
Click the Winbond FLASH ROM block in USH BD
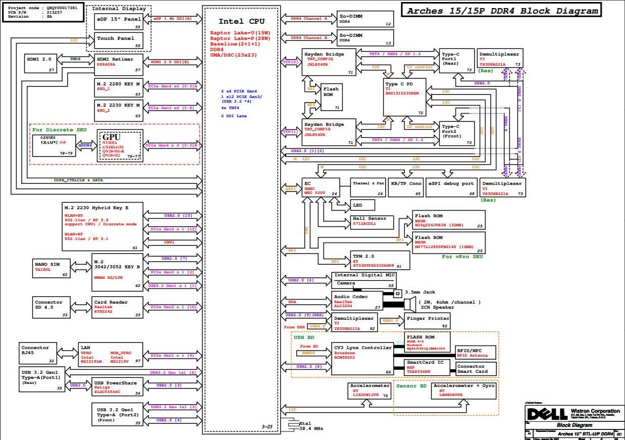pyautogui.click(x=427, y=343)
